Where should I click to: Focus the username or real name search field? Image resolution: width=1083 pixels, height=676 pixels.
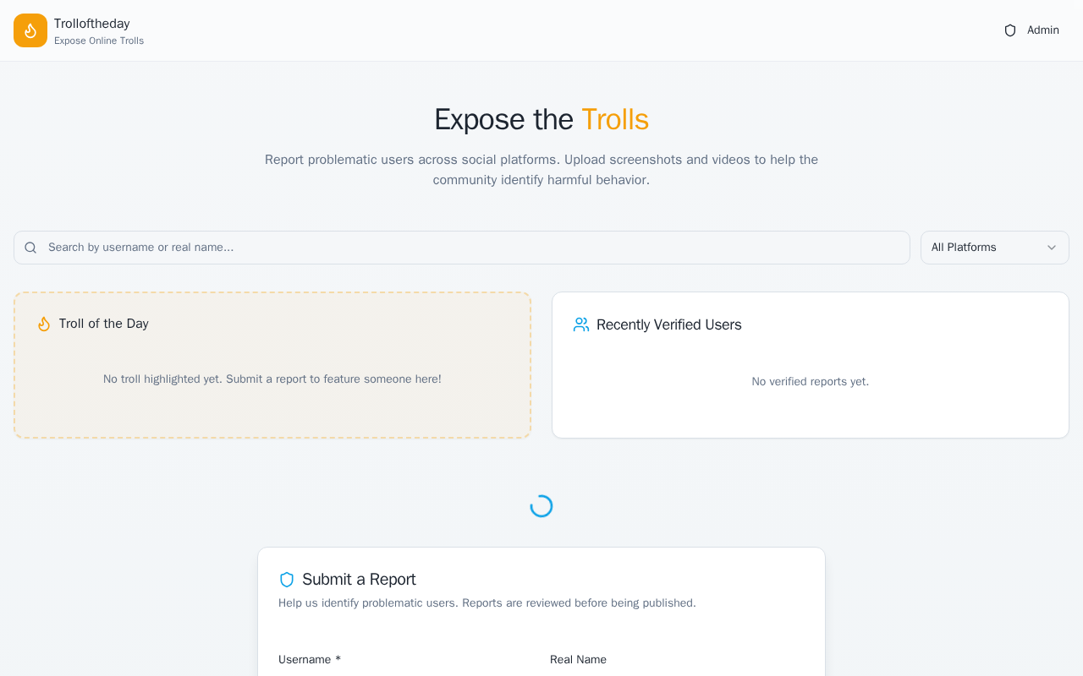462,248
